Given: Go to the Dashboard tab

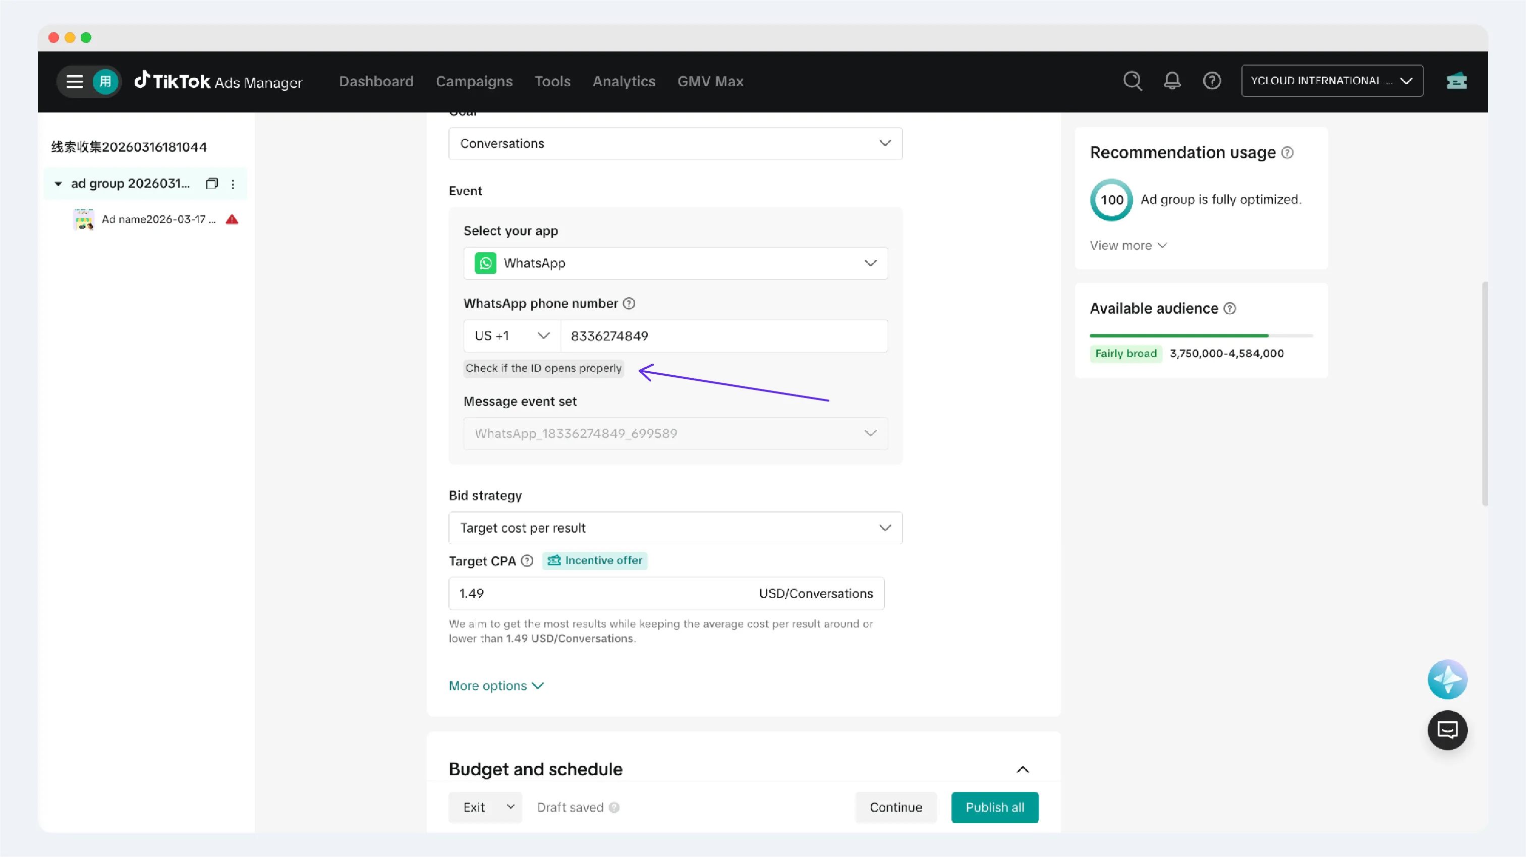Looking at the screenshot, I should click(x=376, y=81).
